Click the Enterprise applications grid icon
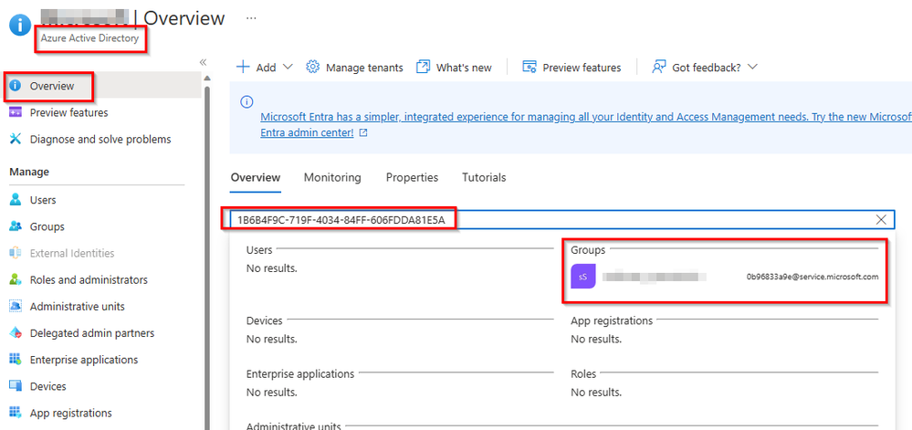912x430 pixels. (x=16, y=360)
